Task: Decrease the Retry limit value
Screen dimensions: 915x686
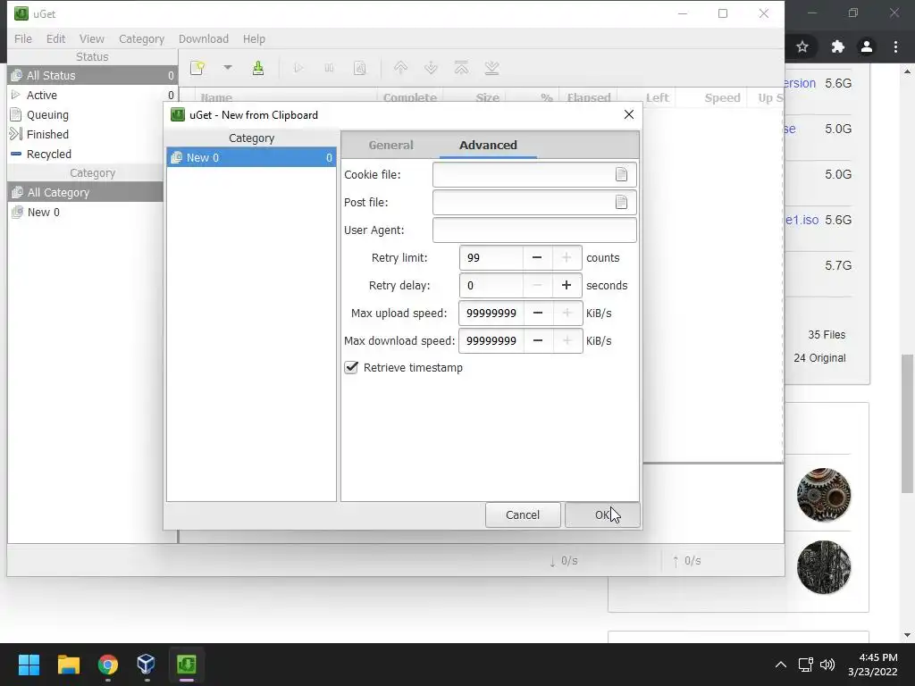Action: pyautogui.click(x=537, y=258)
